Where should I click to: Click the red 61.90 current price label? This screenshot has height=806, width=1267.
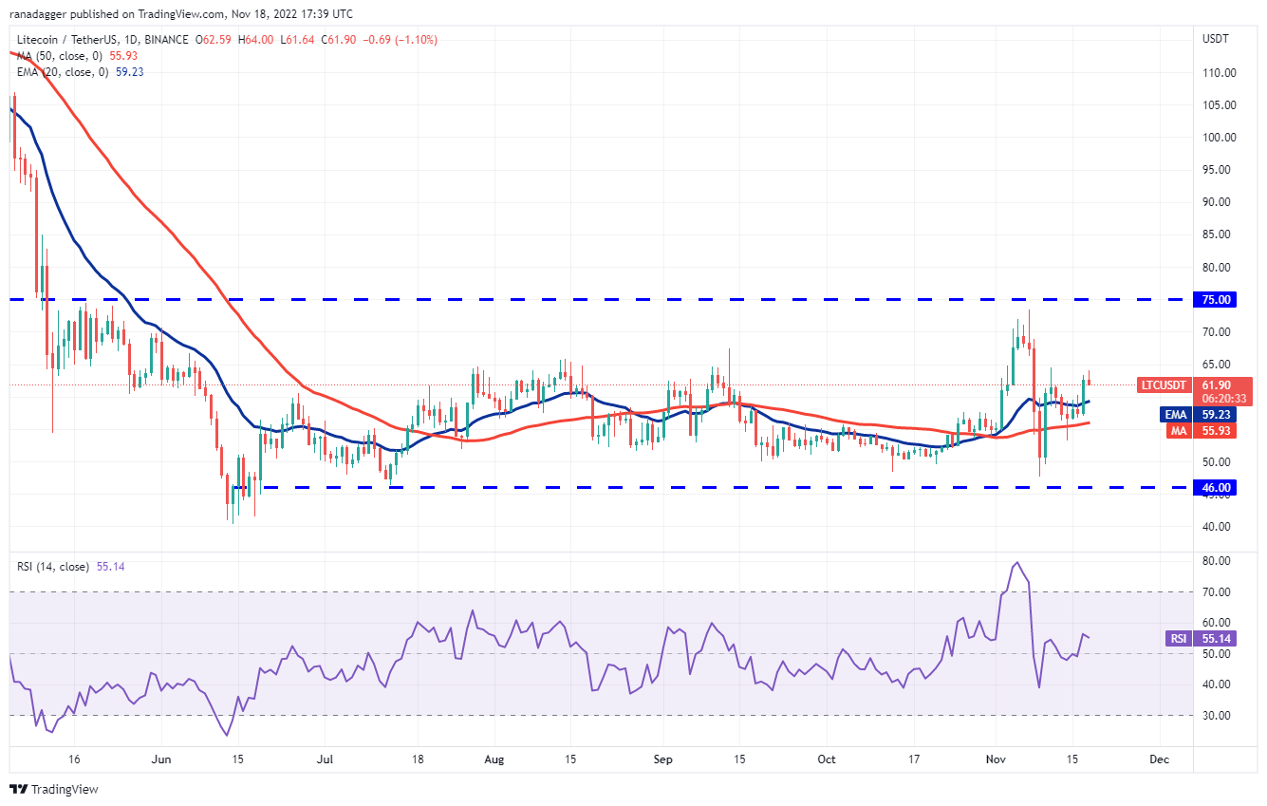[x=1217, y=384]
